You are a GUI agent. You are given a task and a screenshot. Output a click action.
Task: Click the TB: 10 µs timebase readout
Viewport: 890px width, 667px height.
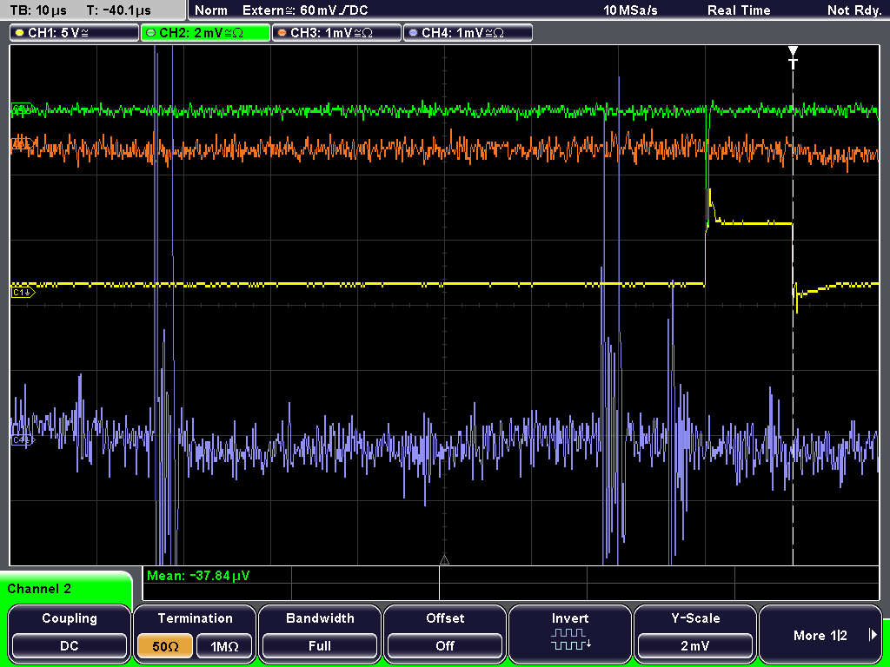[x=38, y=10]
